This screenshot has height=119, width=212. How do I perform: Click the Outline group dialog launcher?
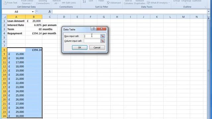point(206,7)
